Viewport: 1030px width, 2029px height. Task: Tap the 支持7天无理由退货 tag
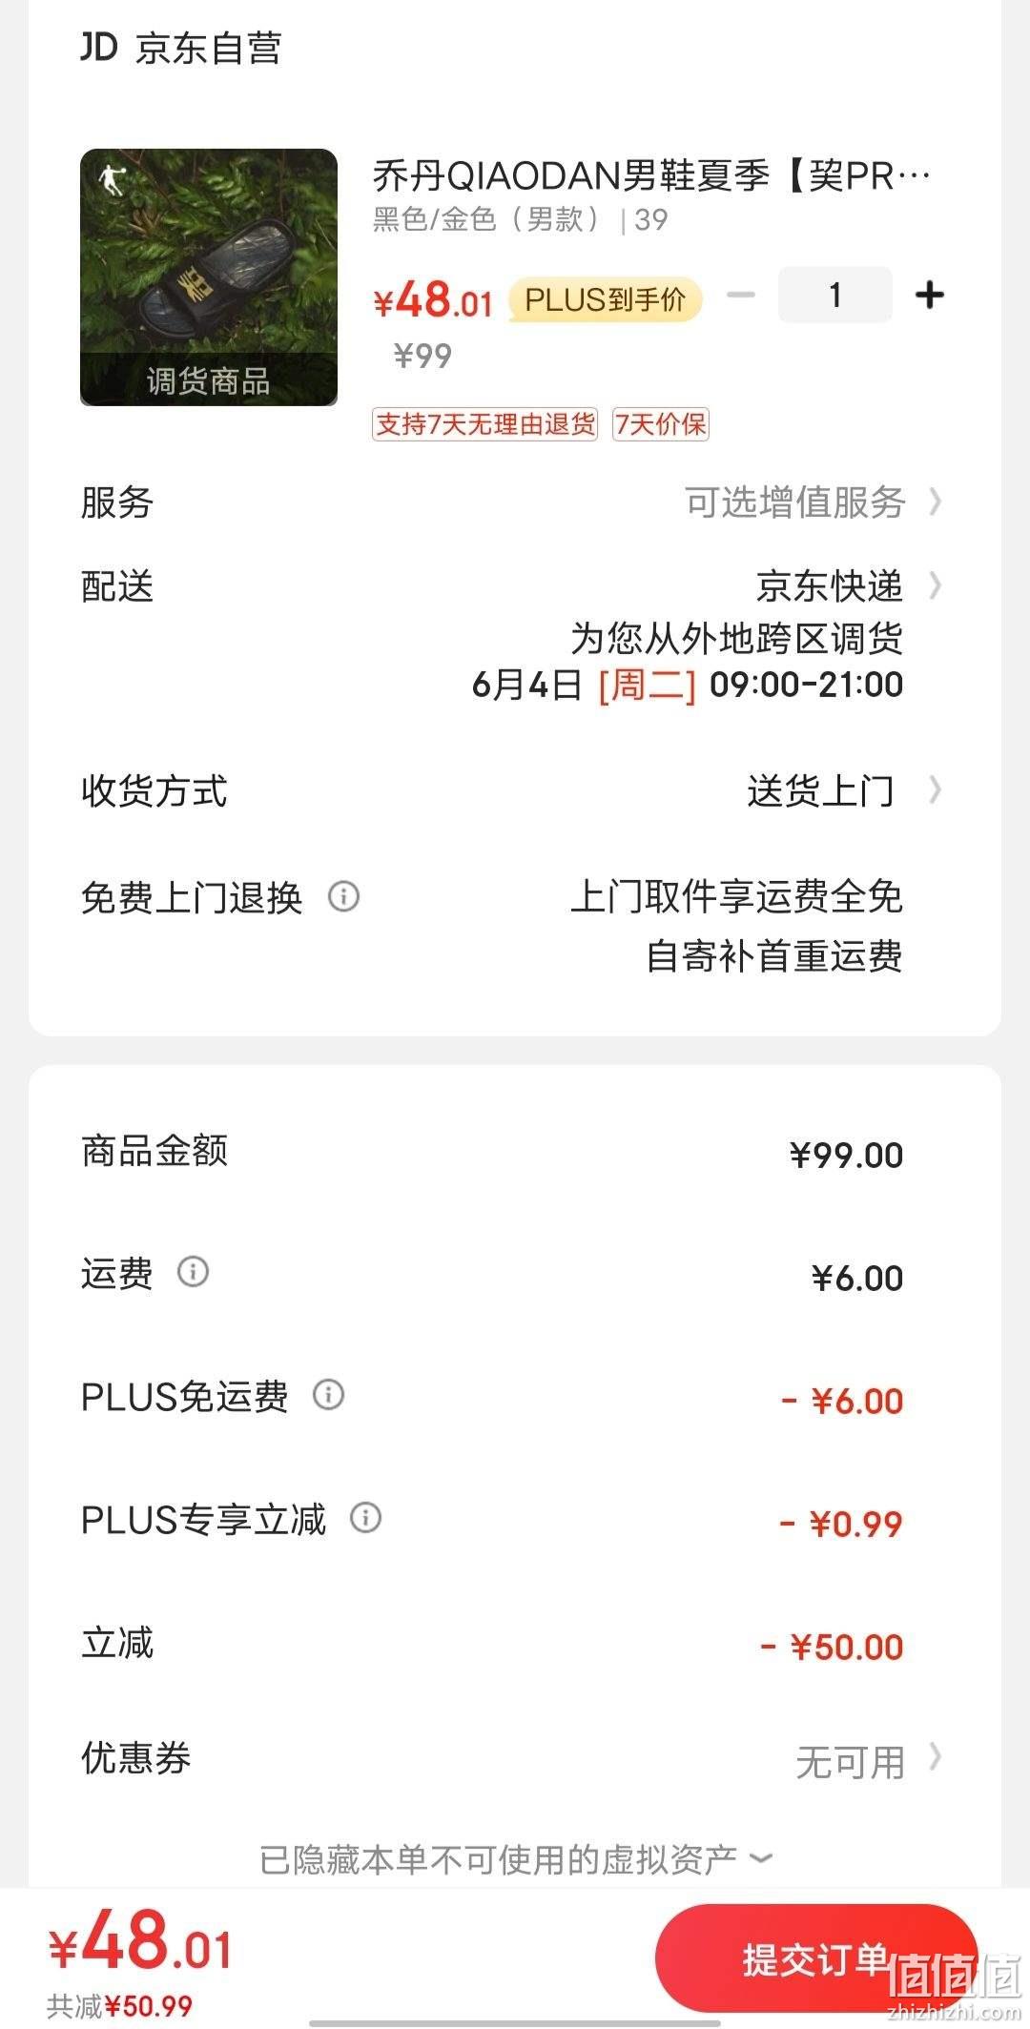(484, 424)
